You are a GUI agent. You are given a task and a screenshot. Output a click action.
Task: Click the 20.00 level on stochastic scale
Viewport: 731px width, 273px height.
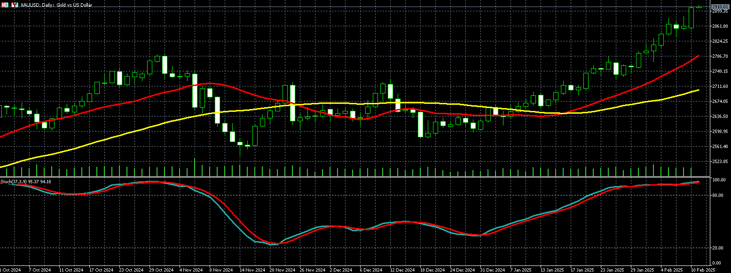718,248
